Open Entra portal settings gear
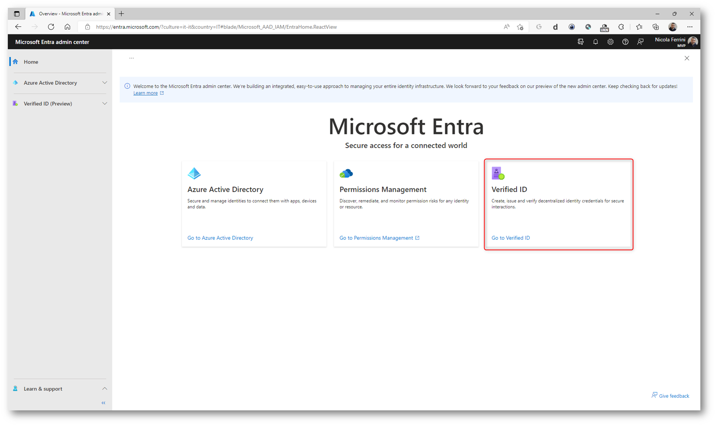Screen dimensions: 716x426 pos(610,42)
